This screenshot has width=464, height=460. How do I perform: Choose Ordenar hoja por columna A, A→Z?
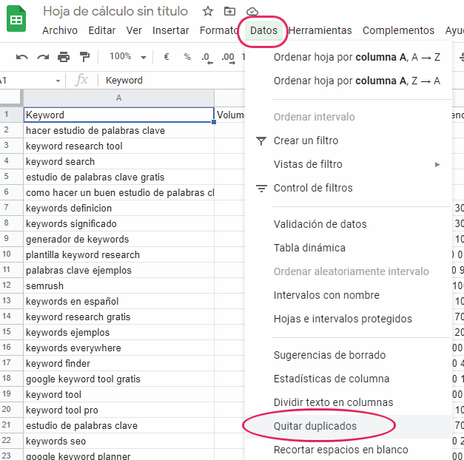coord(349,57)
